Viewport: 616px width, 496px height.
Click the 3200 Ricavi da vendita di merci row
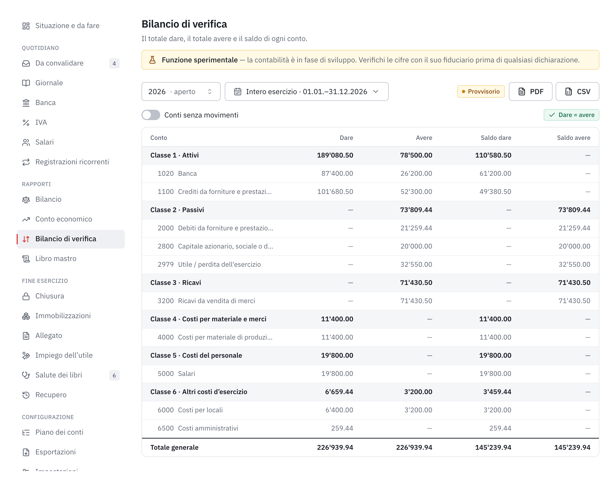[x=370, y=301]
